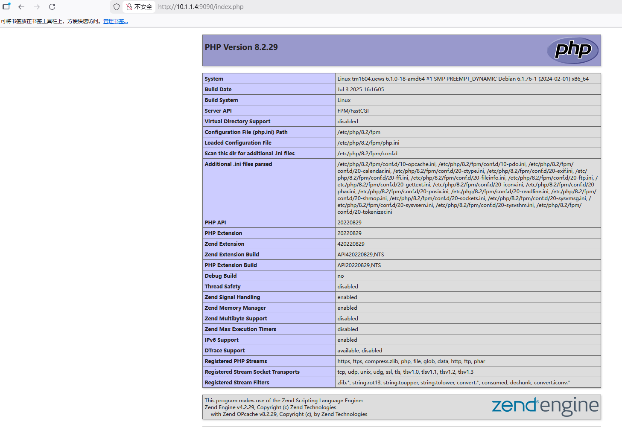Click the crossed-out lock insecure icon

point(129,7)
